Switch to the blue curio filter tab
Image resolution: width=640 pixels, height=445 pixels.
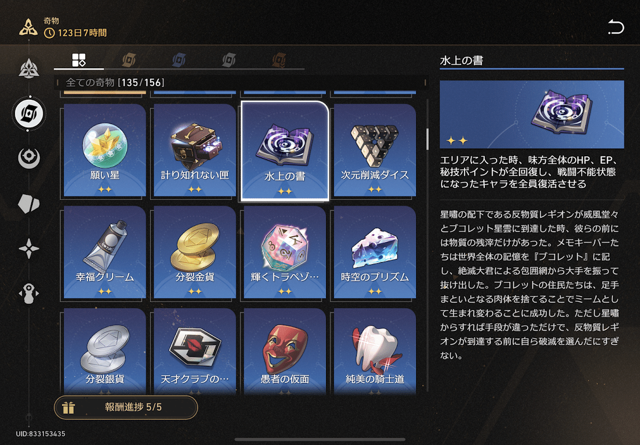point(179,59)
